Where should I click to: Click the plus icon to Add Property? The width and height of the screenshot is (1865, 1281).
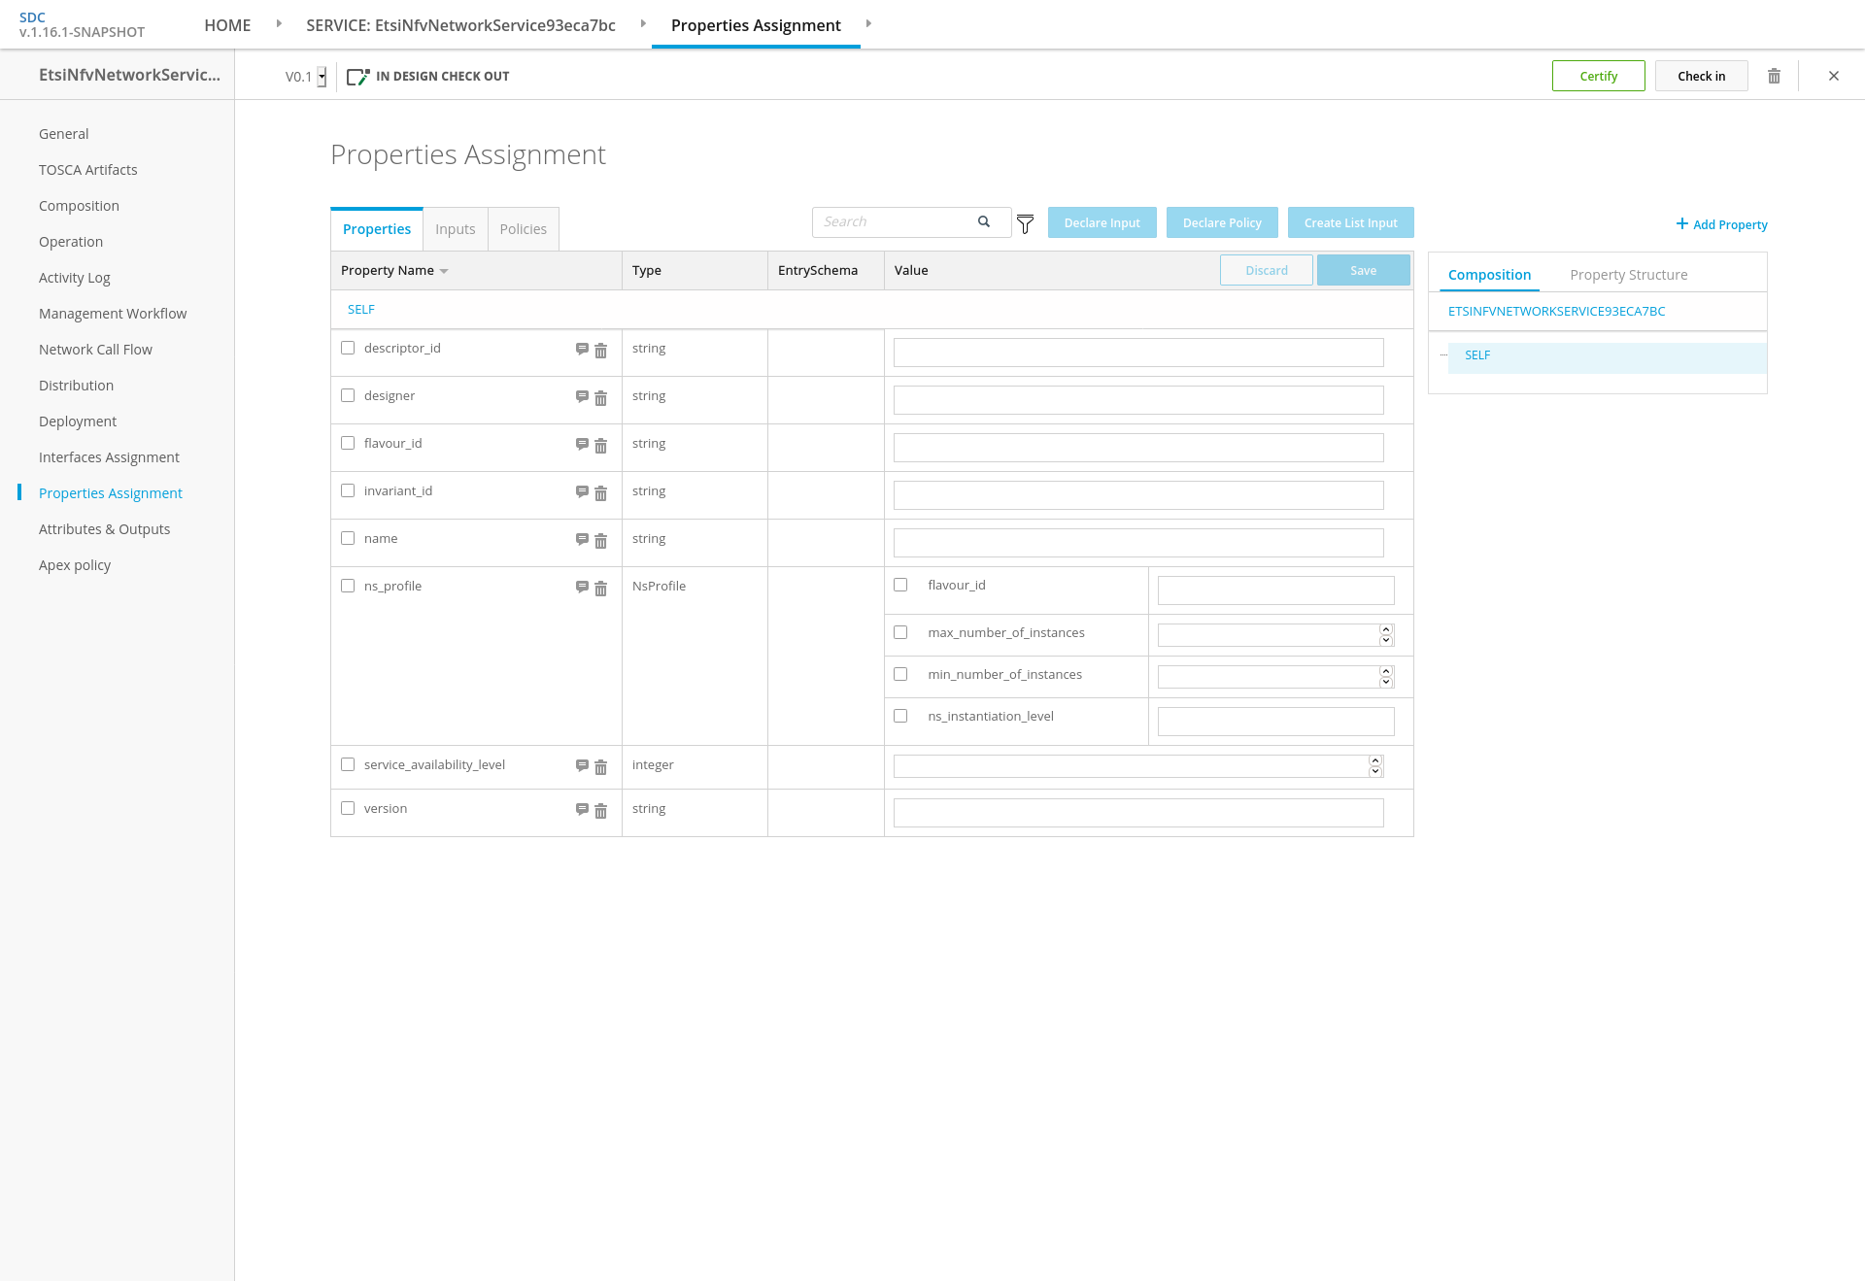click(x=1681, y=223)
